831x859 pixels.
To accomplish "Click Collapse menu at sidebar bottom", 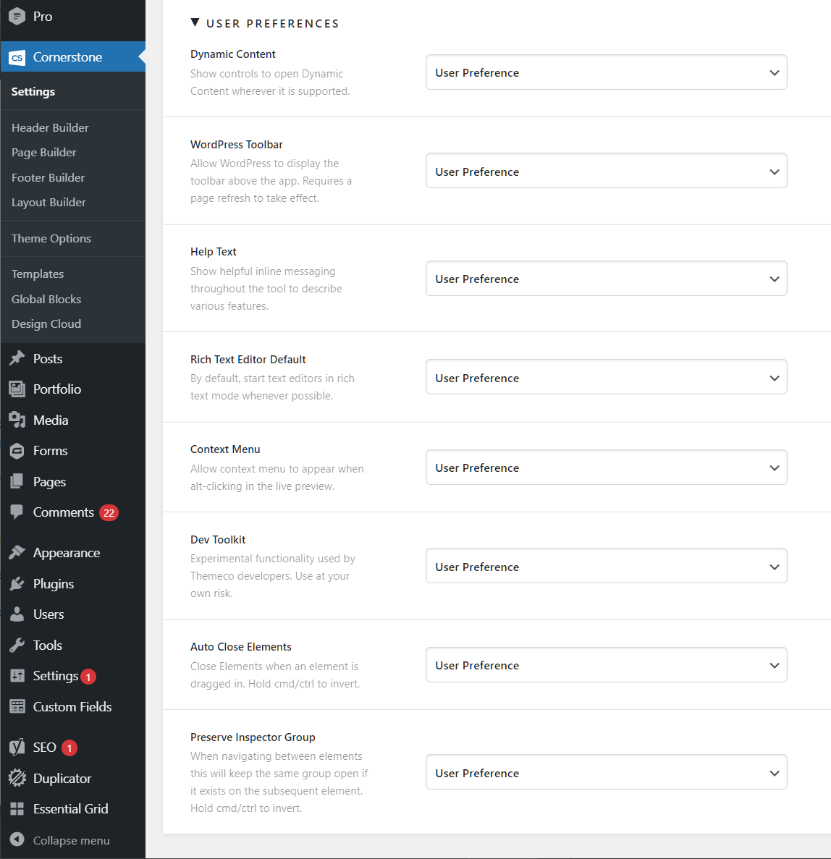I will 71,840.
